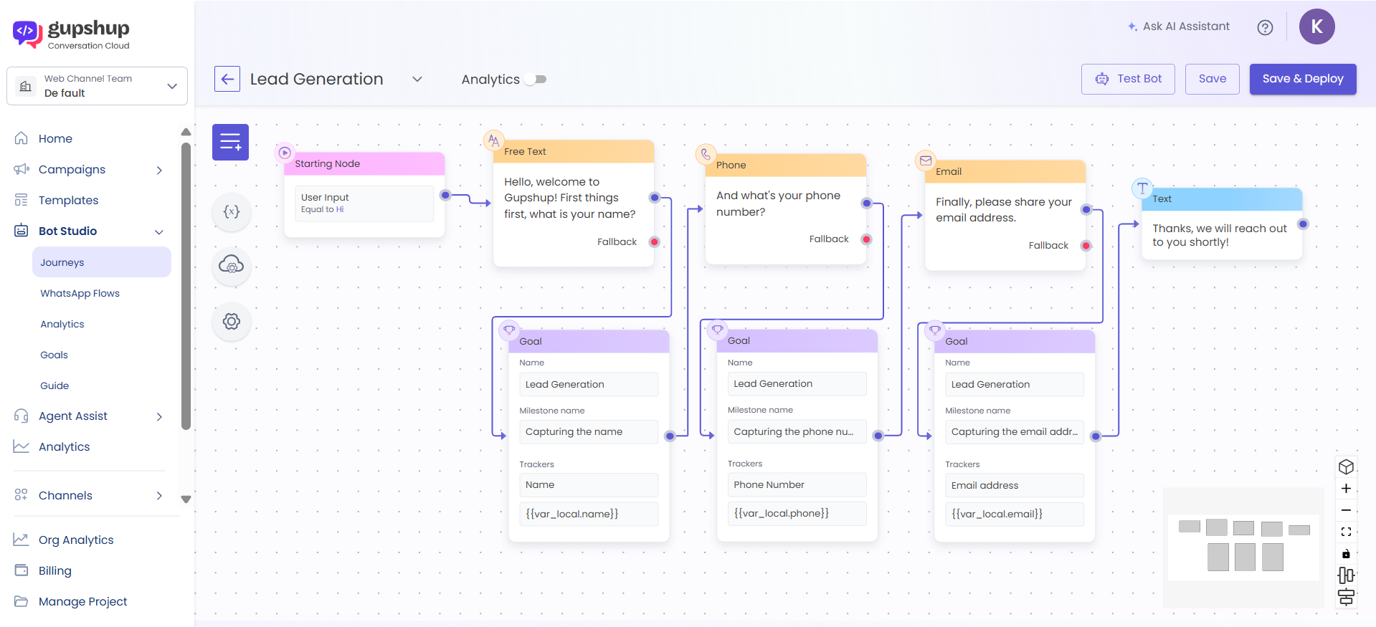Click trophy icon on Capturing the name goal

point(509,330)
